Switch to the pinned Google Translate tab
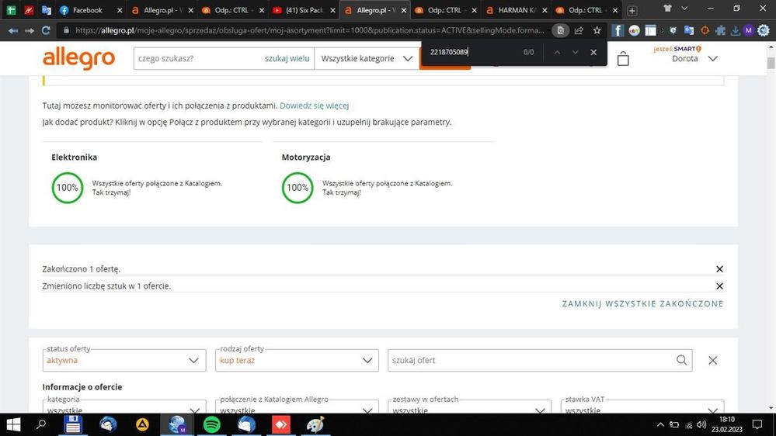This screenshot has width=776, height=436. (x=47, y=10)
